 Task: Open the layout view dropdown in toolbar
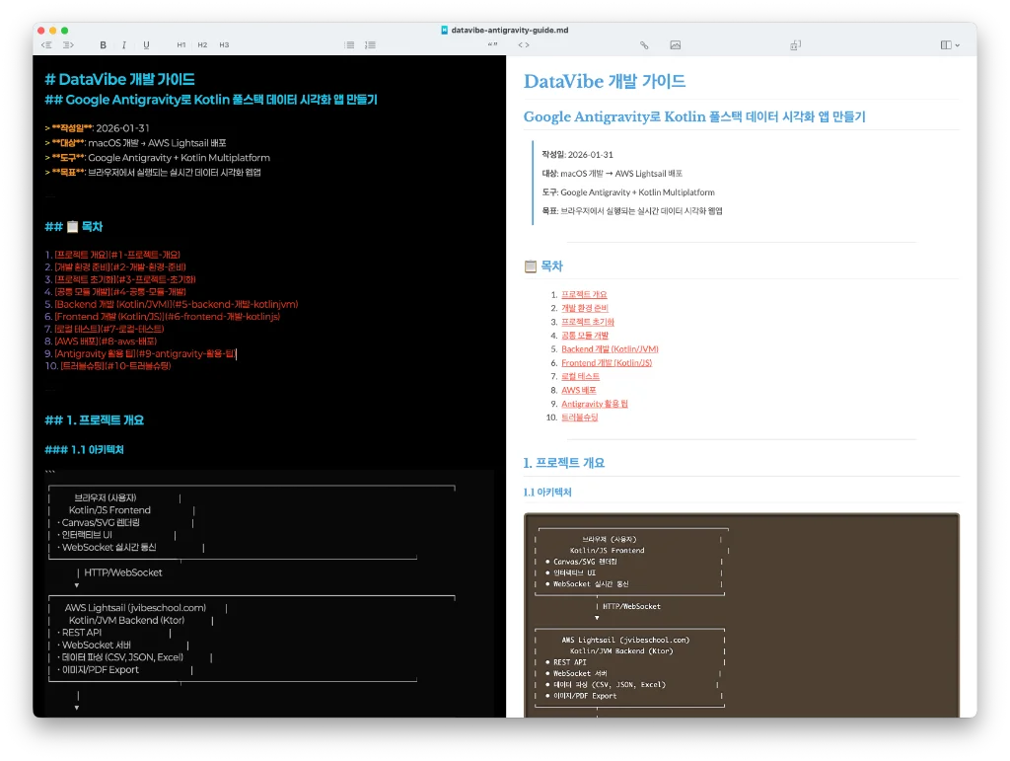pyautogui.click(x=950, y=45)
